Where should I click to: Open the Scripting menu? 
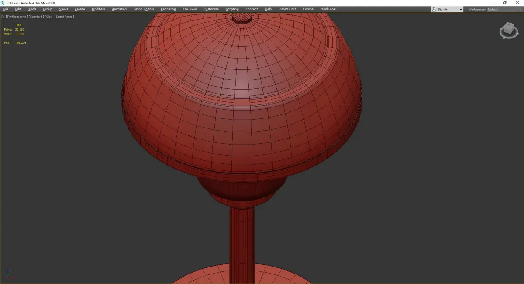pos(232,9)
